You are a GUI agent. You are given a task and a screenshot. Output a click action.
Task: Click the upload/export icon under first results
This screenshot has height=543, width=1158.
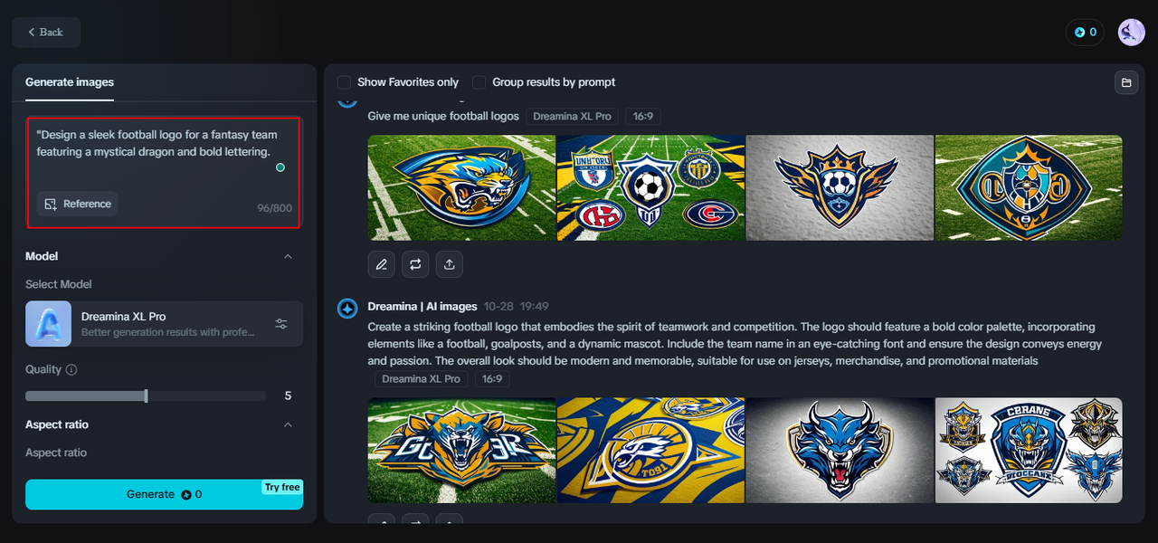(x=449, y=264)
